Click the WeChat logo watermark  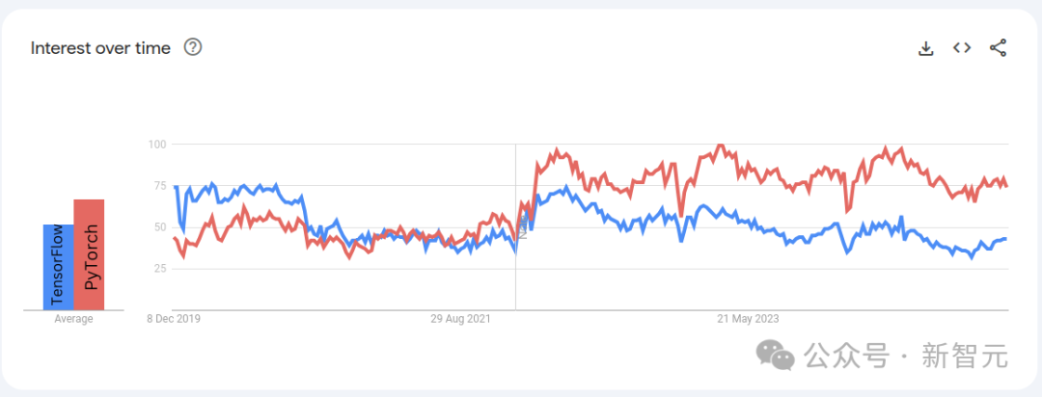tap(776, 355)
